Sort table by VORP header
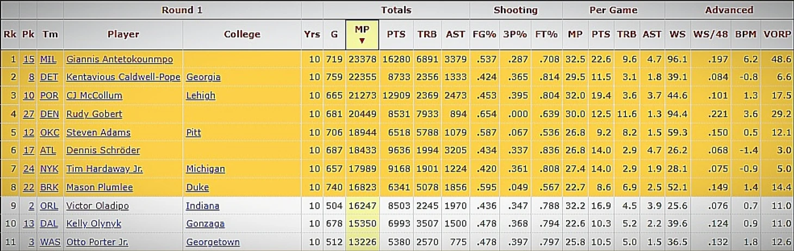The height and width of the screenshot is (251, 794). point(777,34)
